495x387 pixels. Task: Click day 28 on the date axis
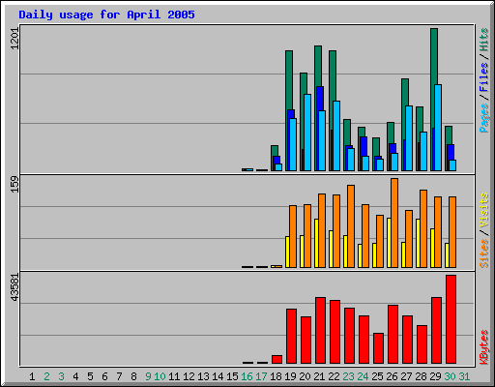pos(421,376)
